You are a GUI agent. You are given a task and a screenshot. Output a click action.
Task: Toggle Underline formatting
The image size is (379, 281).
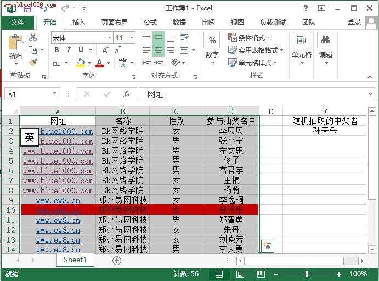[x=81, y=50]
